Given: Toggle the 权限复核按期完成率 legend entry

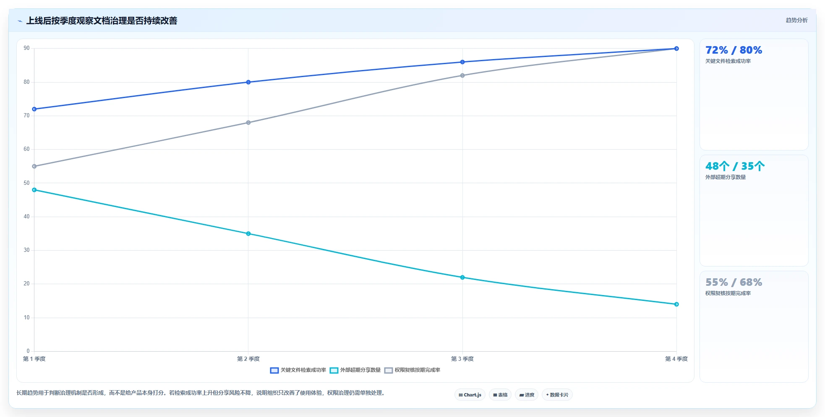Looking at the screenshot, I should [x=412, y=370].
